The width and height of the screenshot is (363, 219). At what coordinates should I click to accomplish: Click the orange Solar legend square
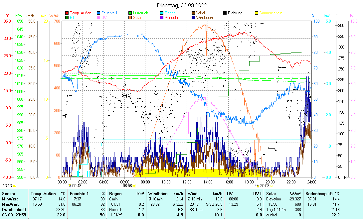click(x=130, y=18)
